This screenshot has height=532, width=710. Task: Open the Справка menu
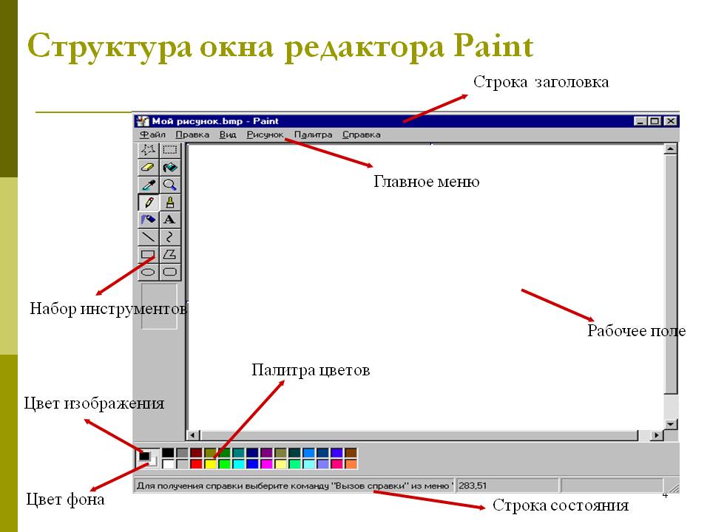(x=362, y=134)
